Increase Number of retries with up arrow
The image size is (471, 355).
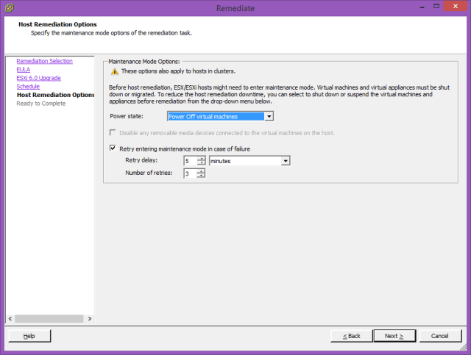pos(201,171)
